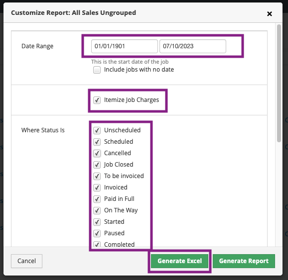The image size is (288, 280).
Task: Toggle the Paid in Full checkbox
Action: pos(97,199)
